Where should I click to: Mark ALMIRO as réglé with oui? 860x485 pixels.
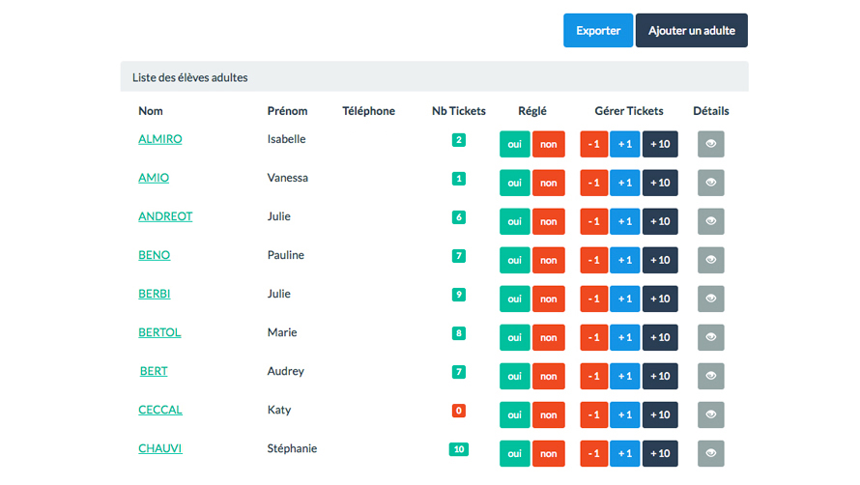click(x=514, y=144)
